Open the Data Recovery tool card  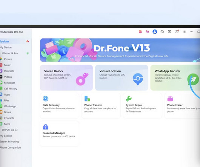tap(60, 106)
